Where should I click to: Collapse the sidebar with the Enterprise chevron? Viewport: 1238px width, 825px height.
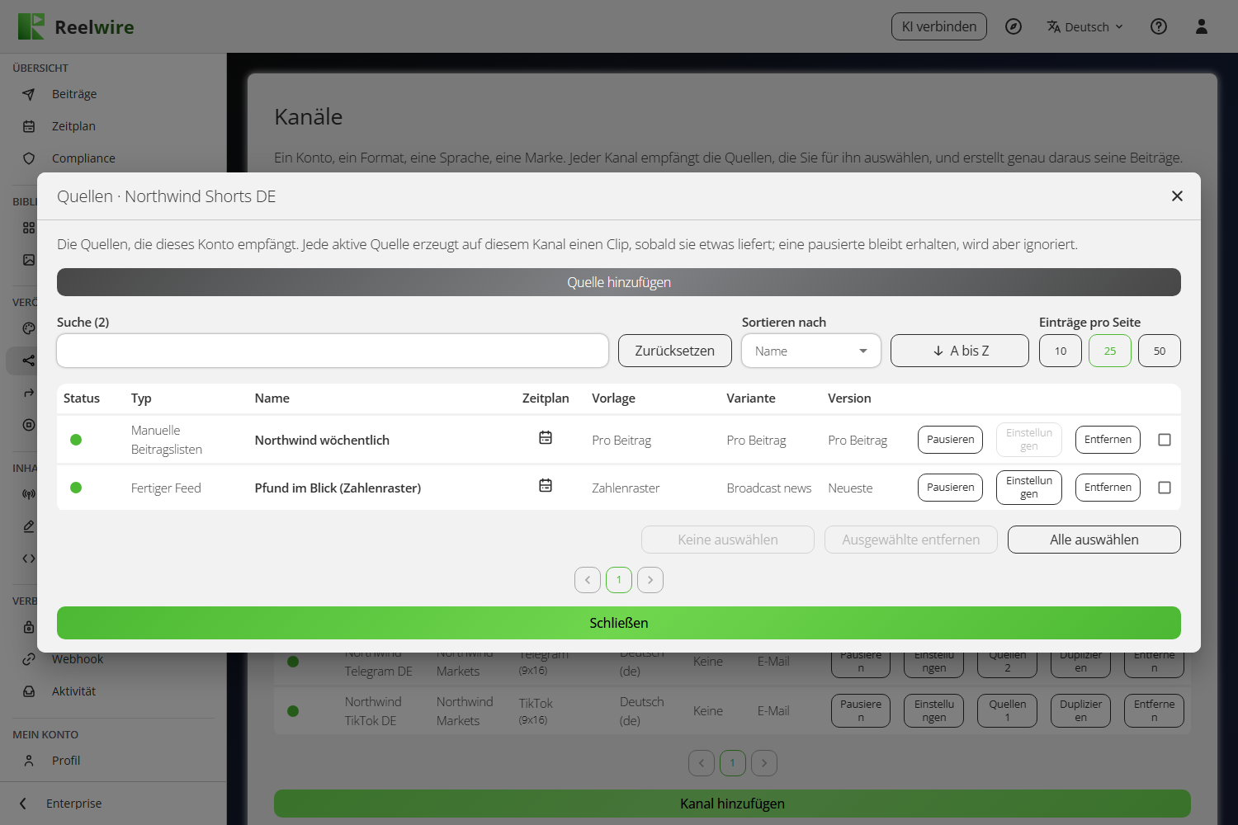click(x=23, y=804)
